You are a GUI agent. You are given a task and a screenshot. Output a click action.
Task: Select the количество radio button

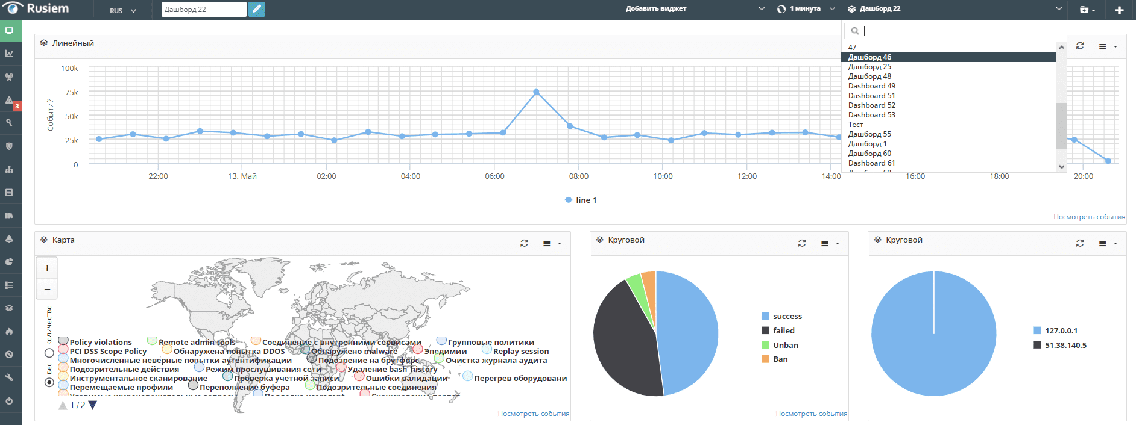point(49,353)
